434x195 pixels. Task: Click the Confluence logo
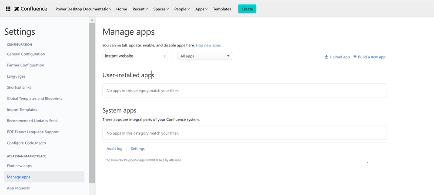point(30,9)
